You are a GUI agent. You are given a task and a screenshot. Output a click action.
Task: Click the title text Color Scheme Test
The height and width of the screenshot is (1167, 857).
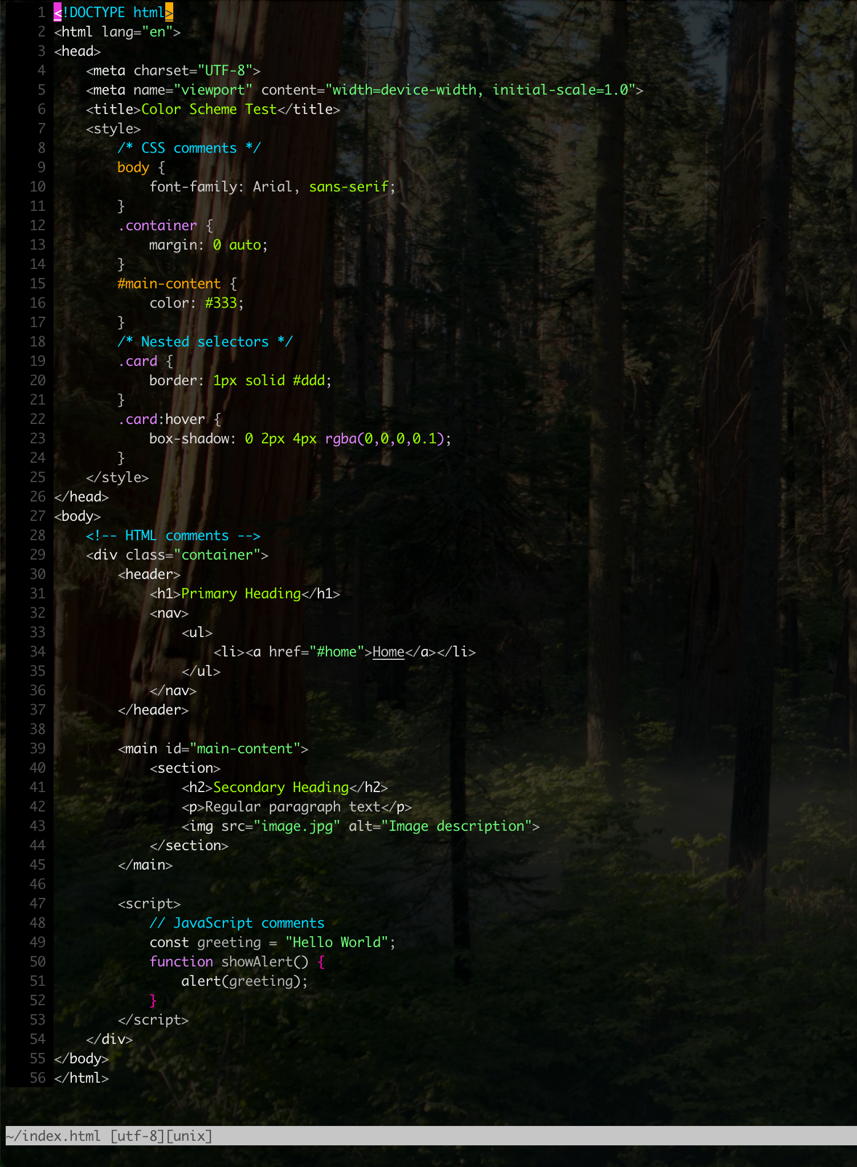209,109
